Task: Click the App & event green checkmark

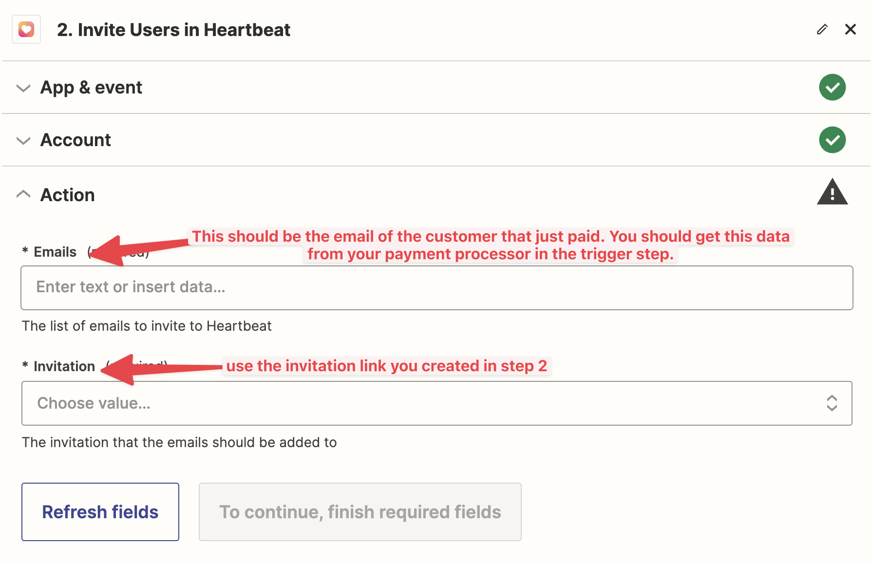Action: [x=832, y=87]
